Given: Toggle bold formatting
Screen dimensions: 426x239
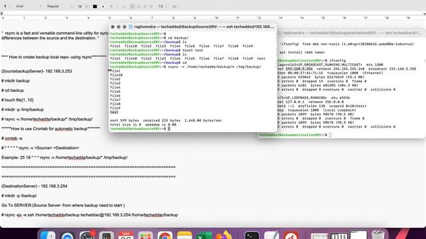Looking at the screenshot, I should point(111,6).
